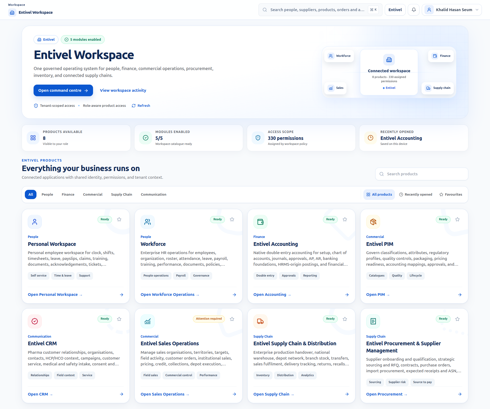490x409 pixels.
Task: Click the Procurement receipt icon
Action: click(x=373, y=321)
